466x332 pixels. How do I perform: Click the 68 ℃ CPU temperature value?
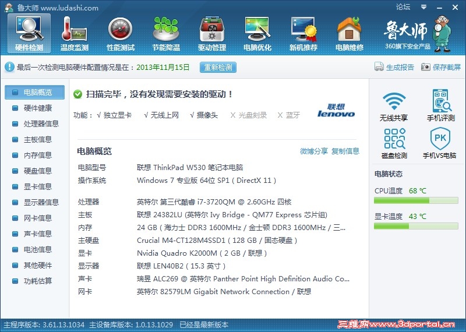click(418, 191)
